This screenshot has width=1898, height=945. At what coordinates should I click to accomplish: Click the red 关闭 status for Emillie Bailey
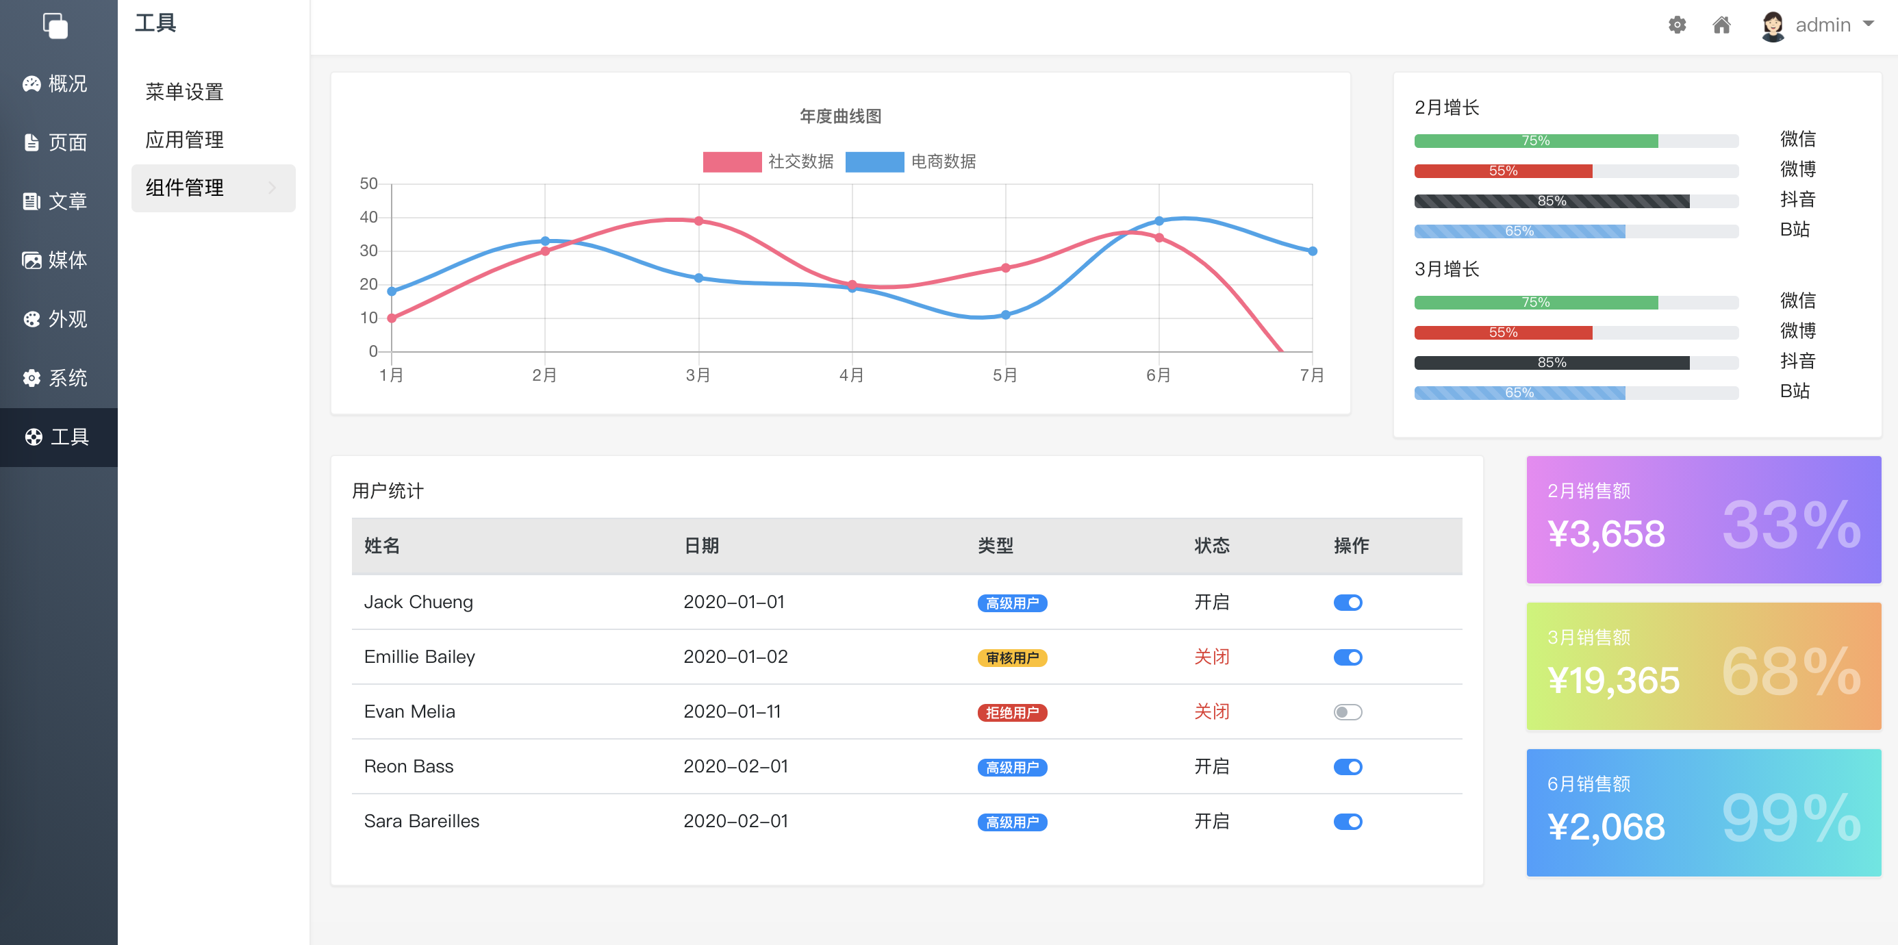(1212, 657)
